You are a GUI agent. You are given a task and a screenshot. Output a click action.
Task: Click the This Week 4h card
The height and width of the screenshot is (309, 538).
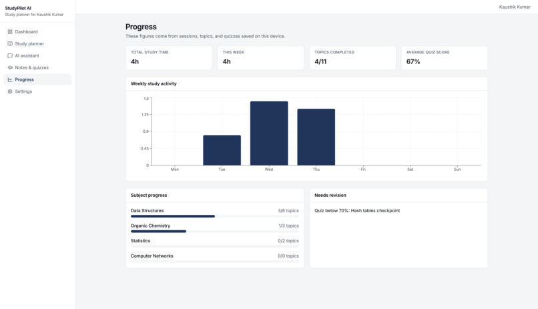tap(261, 57)
